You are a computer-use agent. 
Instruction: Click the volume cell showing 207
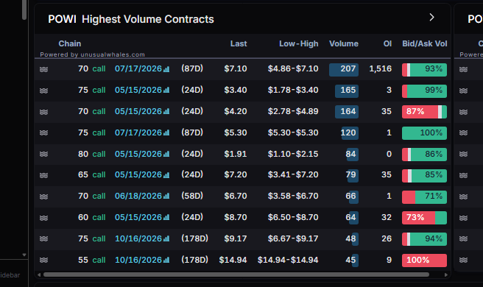pos(343,70)
